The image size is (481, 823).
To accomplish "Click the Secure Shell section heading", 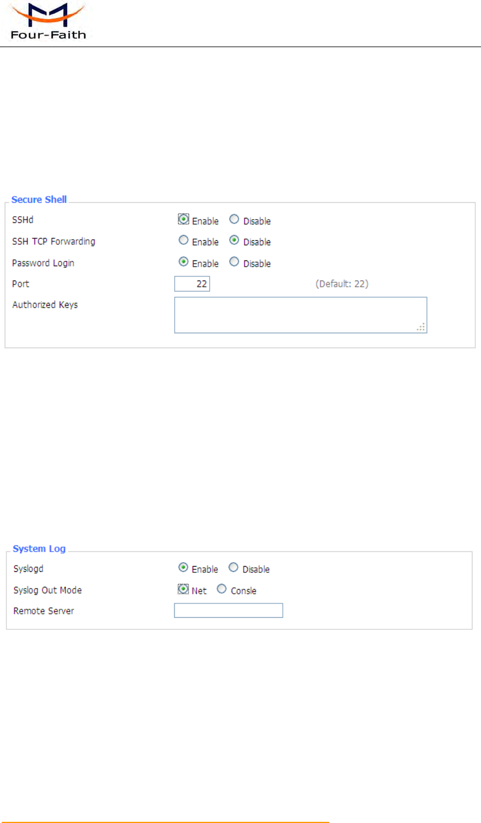I will [39, 200].
